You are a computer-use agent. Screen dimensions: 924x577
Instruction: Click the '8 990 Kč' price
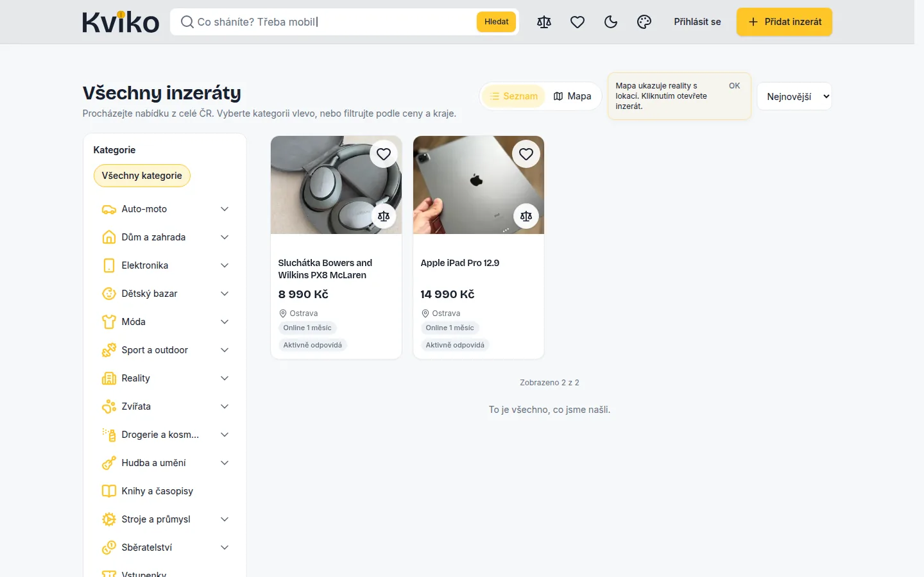tap(304, 294)
